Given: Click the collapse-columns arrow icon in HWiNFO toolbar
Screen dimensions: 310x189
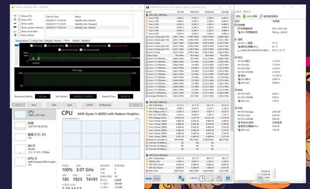Looking at the screenshot, I should click(156, 178).
